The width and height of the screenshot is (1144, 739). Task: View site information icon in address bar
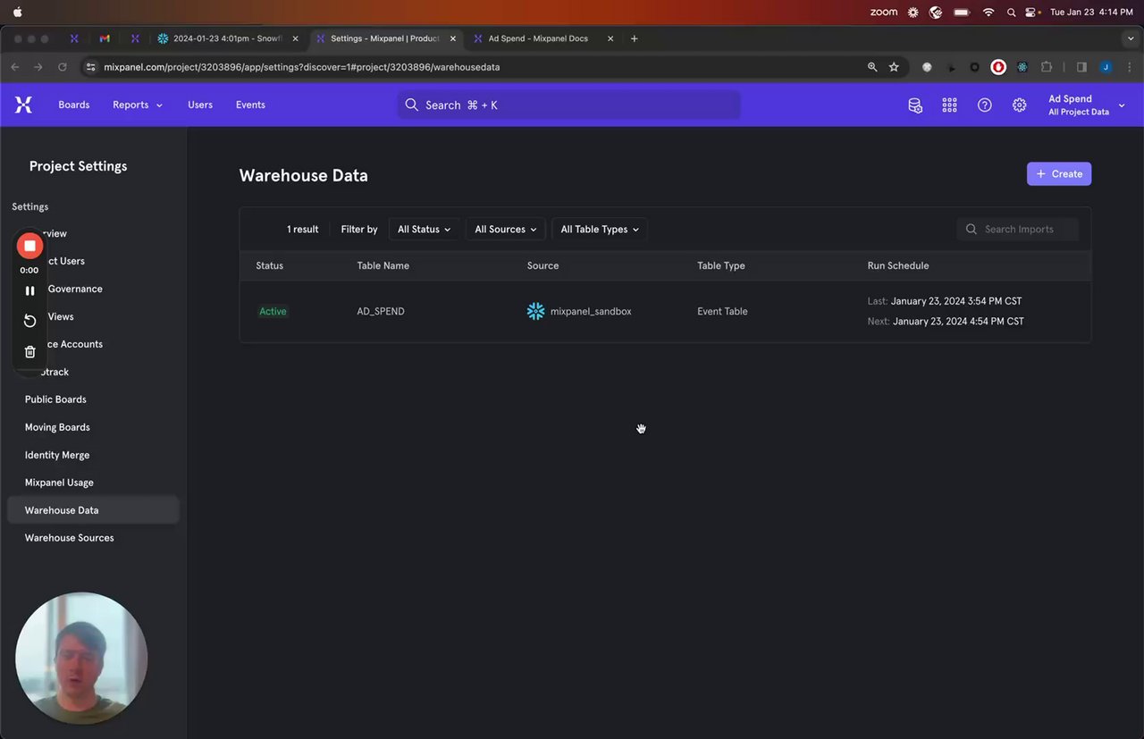[90, 67]
